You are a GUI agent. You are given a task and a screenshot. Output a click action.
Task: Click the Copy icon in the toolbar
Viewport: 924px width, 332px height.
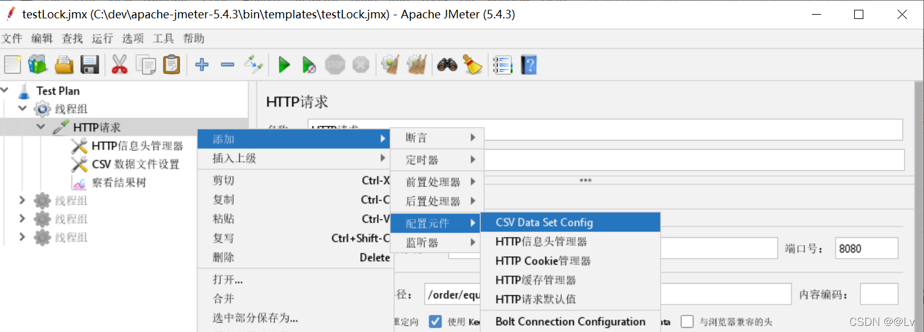pyautogui.click(x=146, y=64)
